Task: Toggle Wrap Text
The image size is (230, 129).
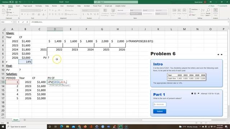Action: 69,10
